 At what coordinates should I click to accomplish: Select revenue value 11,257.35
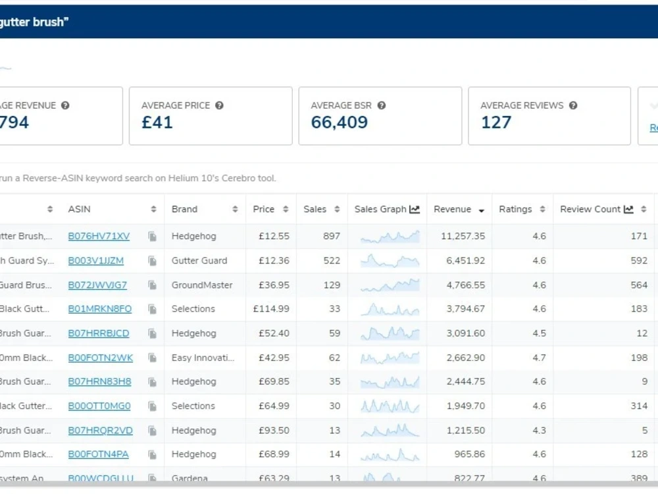coord(463,236)
